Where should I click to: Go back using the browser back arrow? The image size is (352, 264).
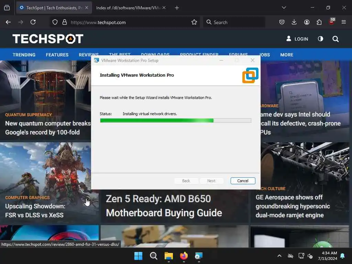8,22
